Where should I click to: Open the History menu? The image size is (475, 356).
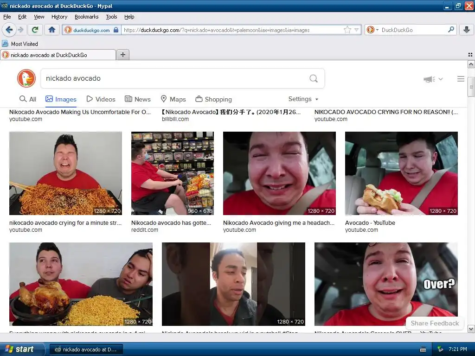click(59, 17)
